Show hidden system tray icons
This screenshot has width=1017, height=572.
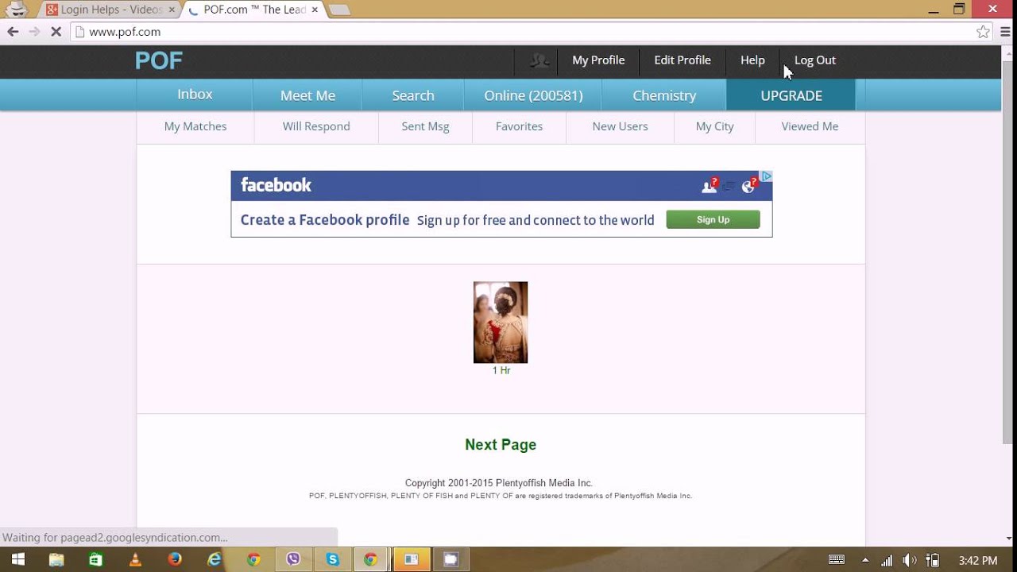(x=865, y=560)
